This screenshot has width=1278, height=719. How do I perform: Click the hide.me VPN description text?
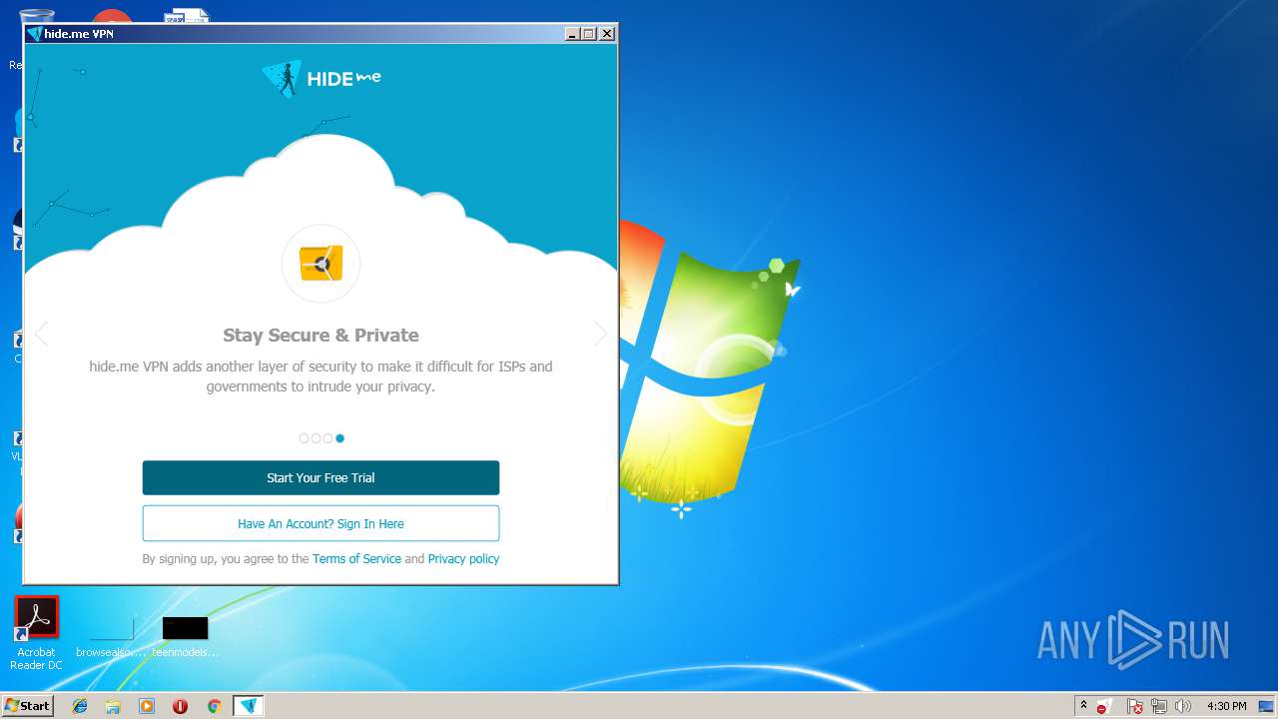320,376
